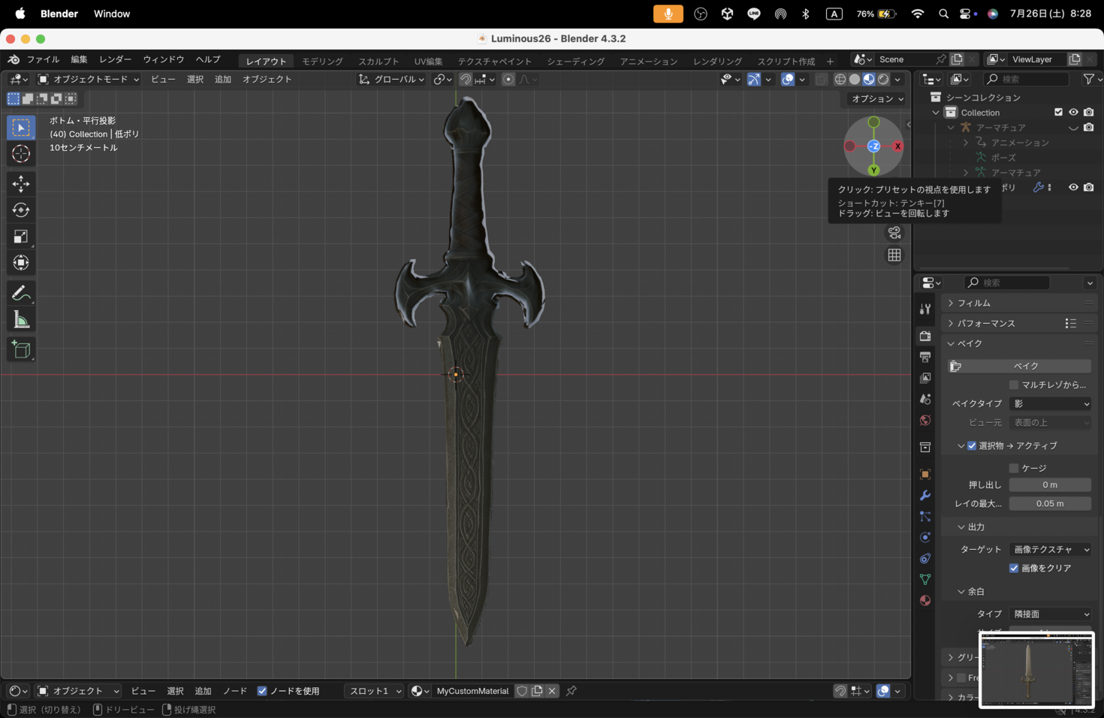Image resolution: width=1104 pixels, height=718 pixels.
Task: Switch to solid viewport shading
Action: tap(855, 79)
